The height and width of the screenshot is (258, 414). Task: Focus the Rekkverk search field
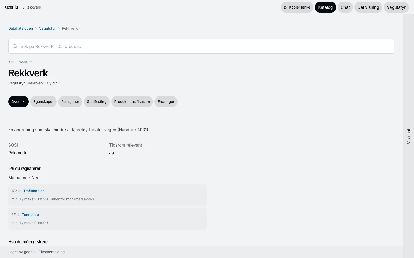201,46
